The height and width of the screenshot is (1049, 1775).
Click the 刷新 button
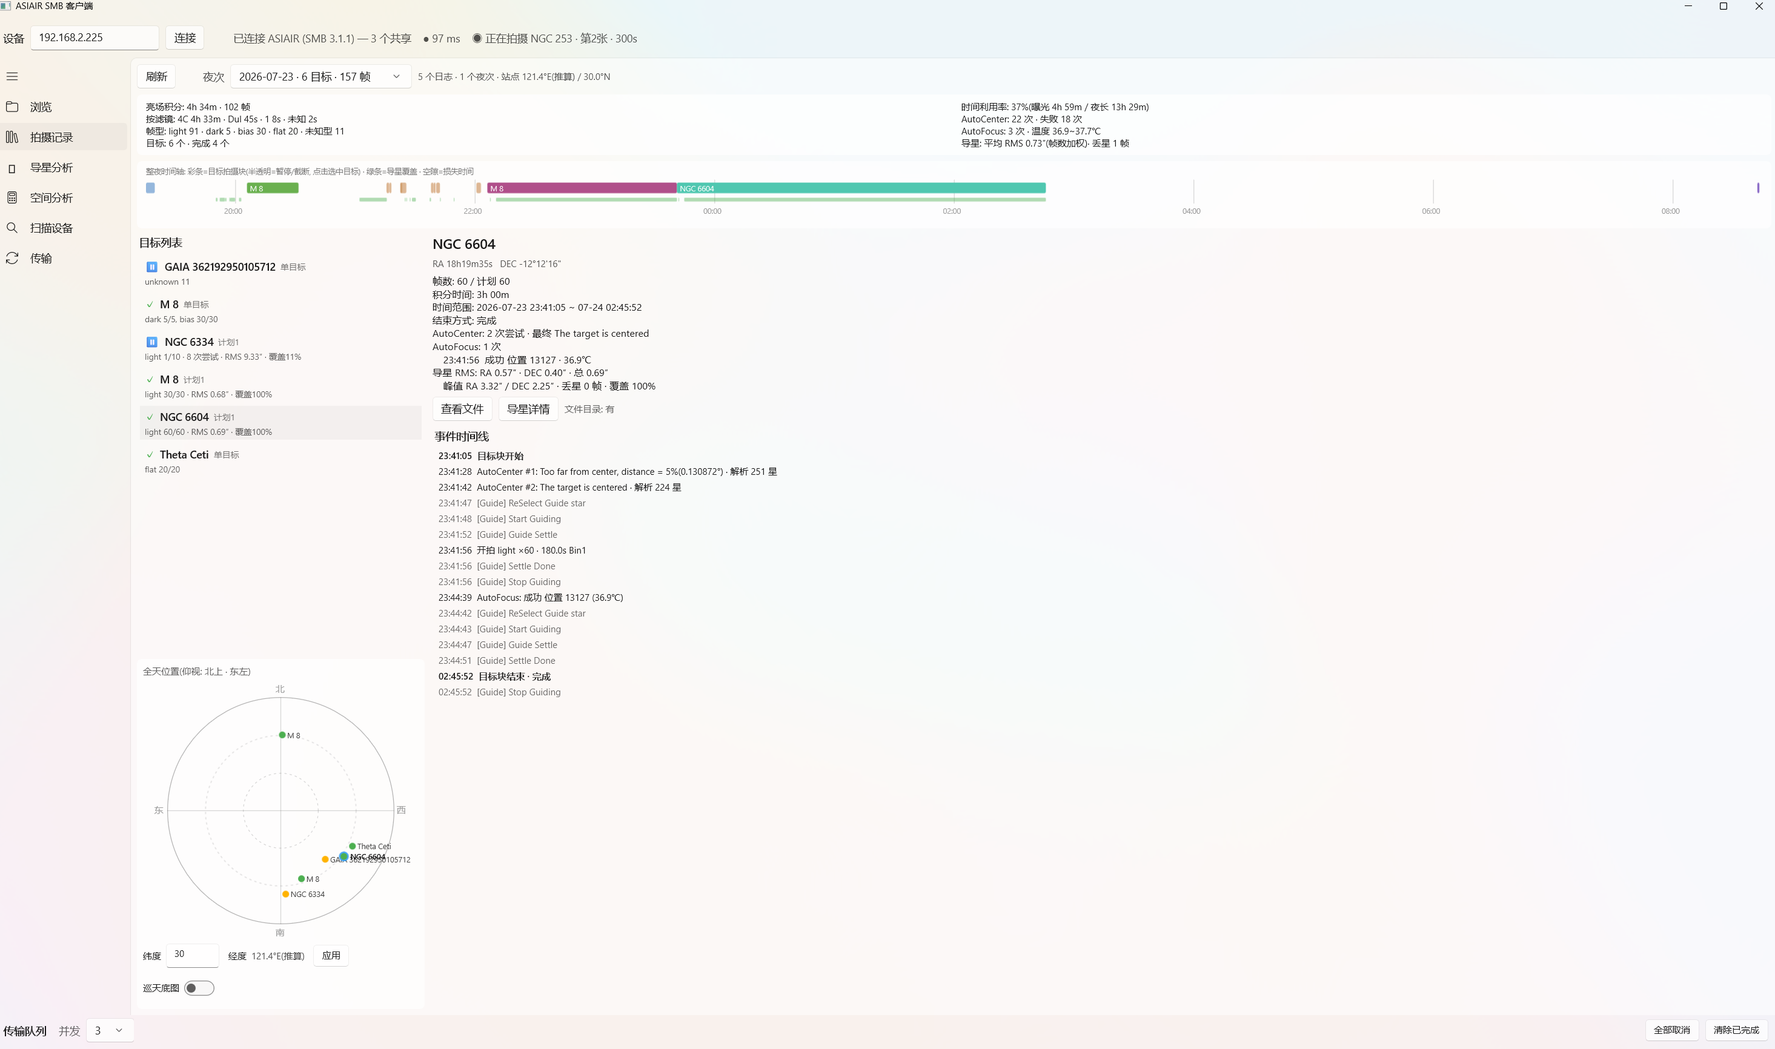point(156,76)
